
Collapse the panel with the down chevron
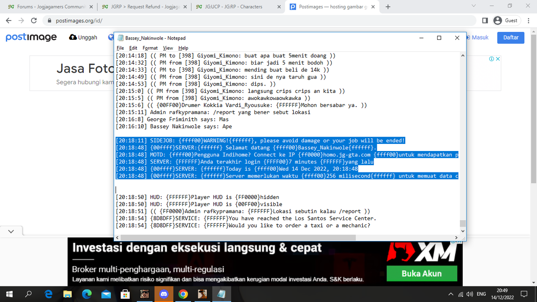11,231
